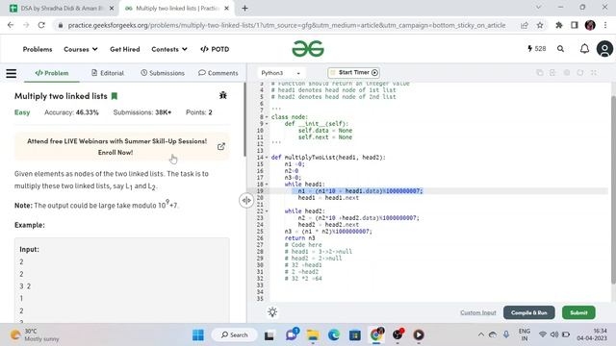Screen dimensions: 616x346
Task: Submit the solution
Action: click(578, 312)
